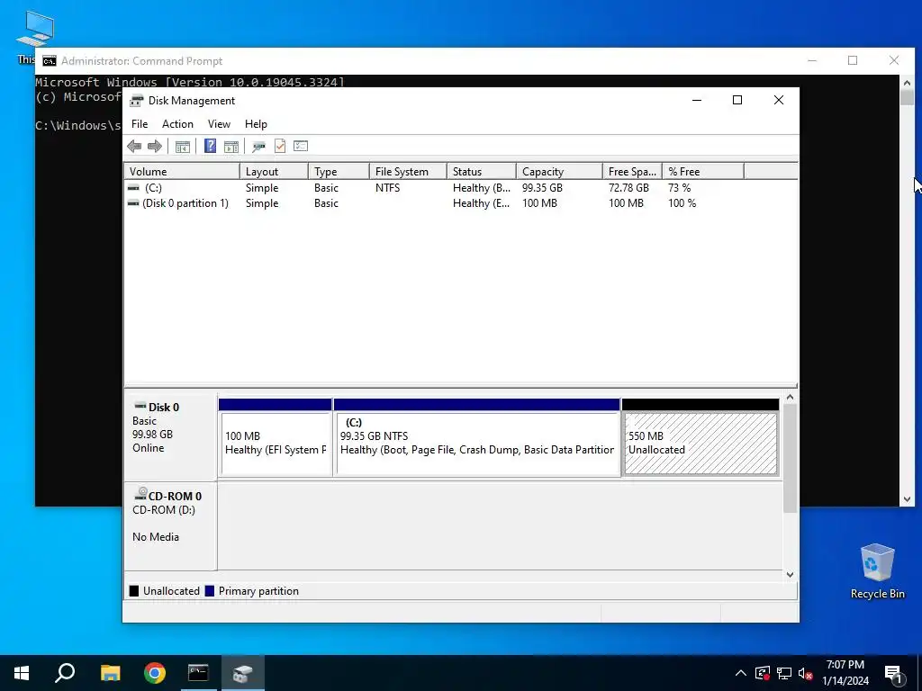
Task: Click the Settings checklist toolbar icon
Action: click(x=301, y=146)
